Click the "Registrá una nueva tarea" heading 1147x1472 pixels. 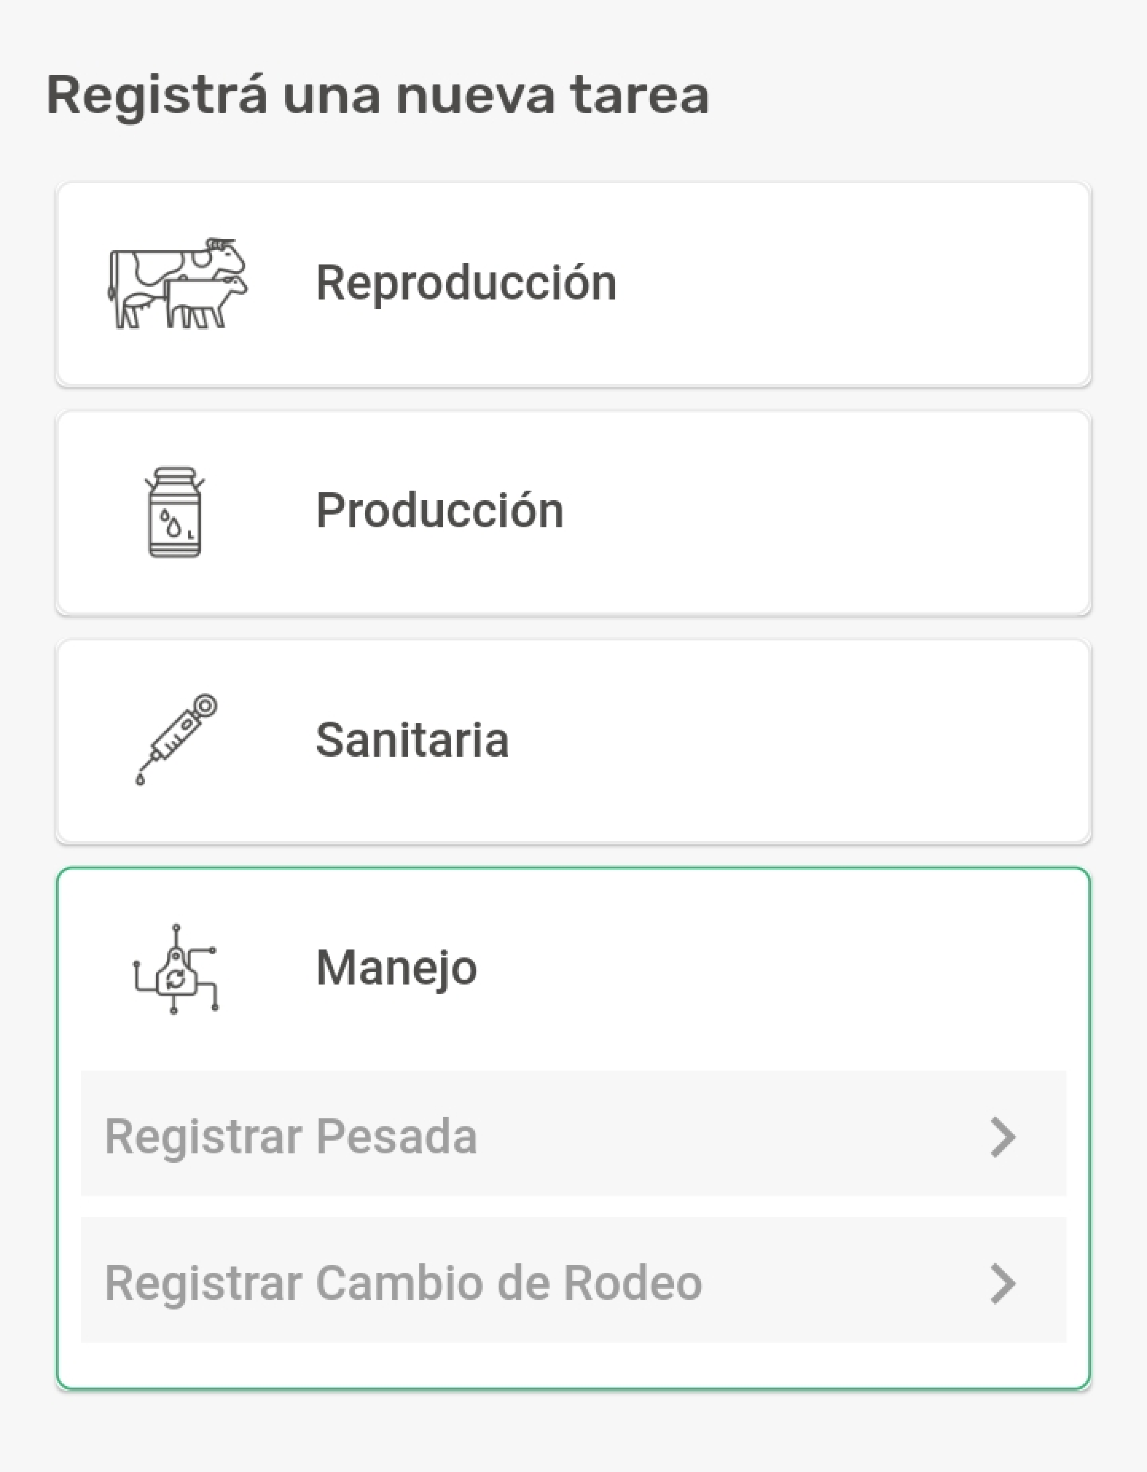click(x=378, y=95)
